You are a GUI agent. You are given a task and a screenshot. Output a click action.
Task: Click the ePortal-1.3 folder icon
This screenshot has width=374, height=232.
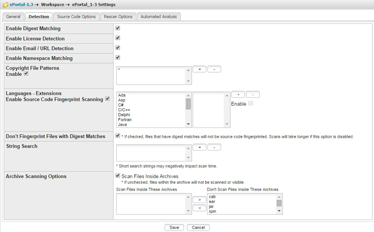5,5
